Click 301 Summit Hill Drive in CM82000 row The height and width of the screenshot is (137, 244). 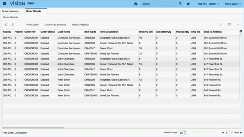click(215, 38)
